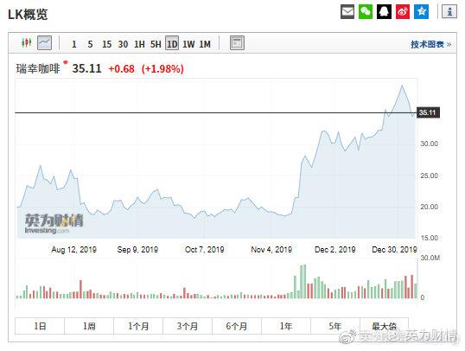Click the 30.00 price axis label

(429, 144)
